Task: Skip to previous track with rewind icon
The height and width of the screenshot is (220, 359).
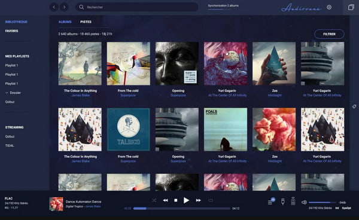Action: tap(165, 200)
